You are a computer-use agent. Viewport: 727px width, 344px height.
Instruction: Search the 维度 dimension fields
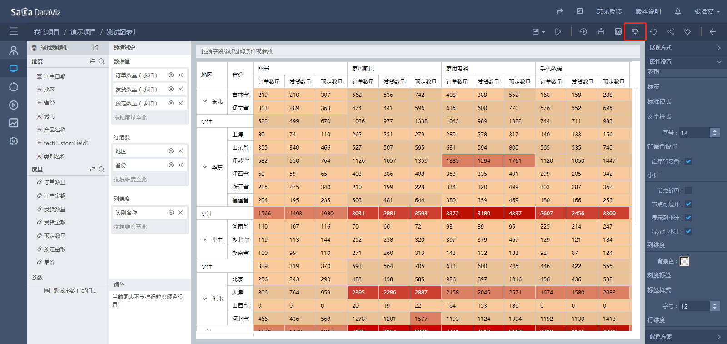[101, 61]
